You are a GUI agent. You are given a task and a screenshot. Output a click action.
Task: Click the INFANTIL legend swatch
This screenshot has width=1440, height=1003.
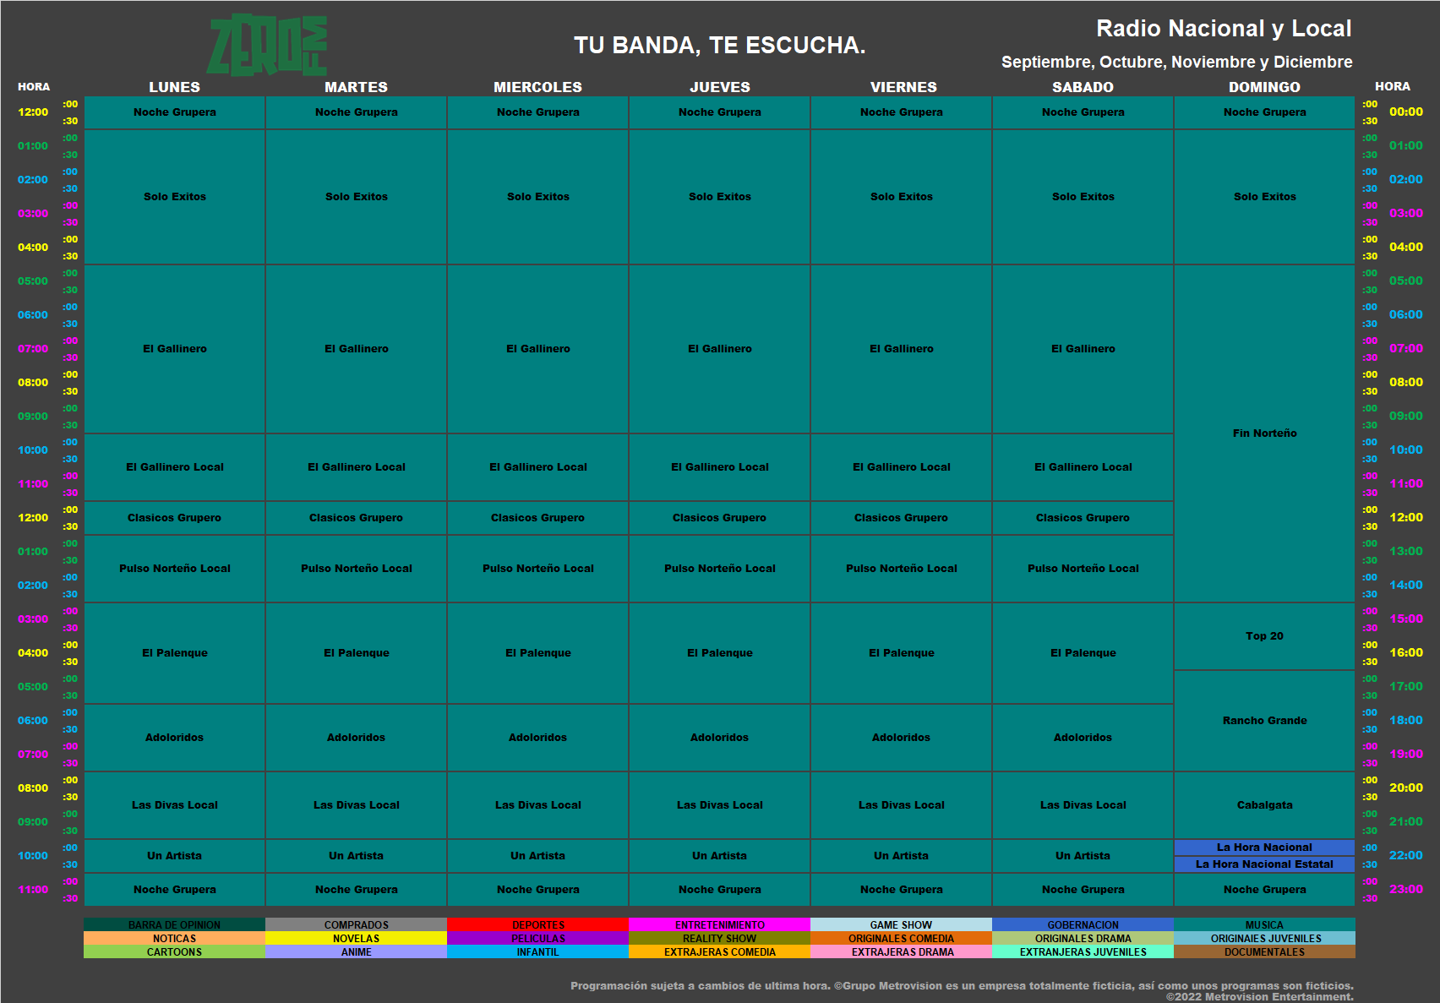tap(538, 951)
